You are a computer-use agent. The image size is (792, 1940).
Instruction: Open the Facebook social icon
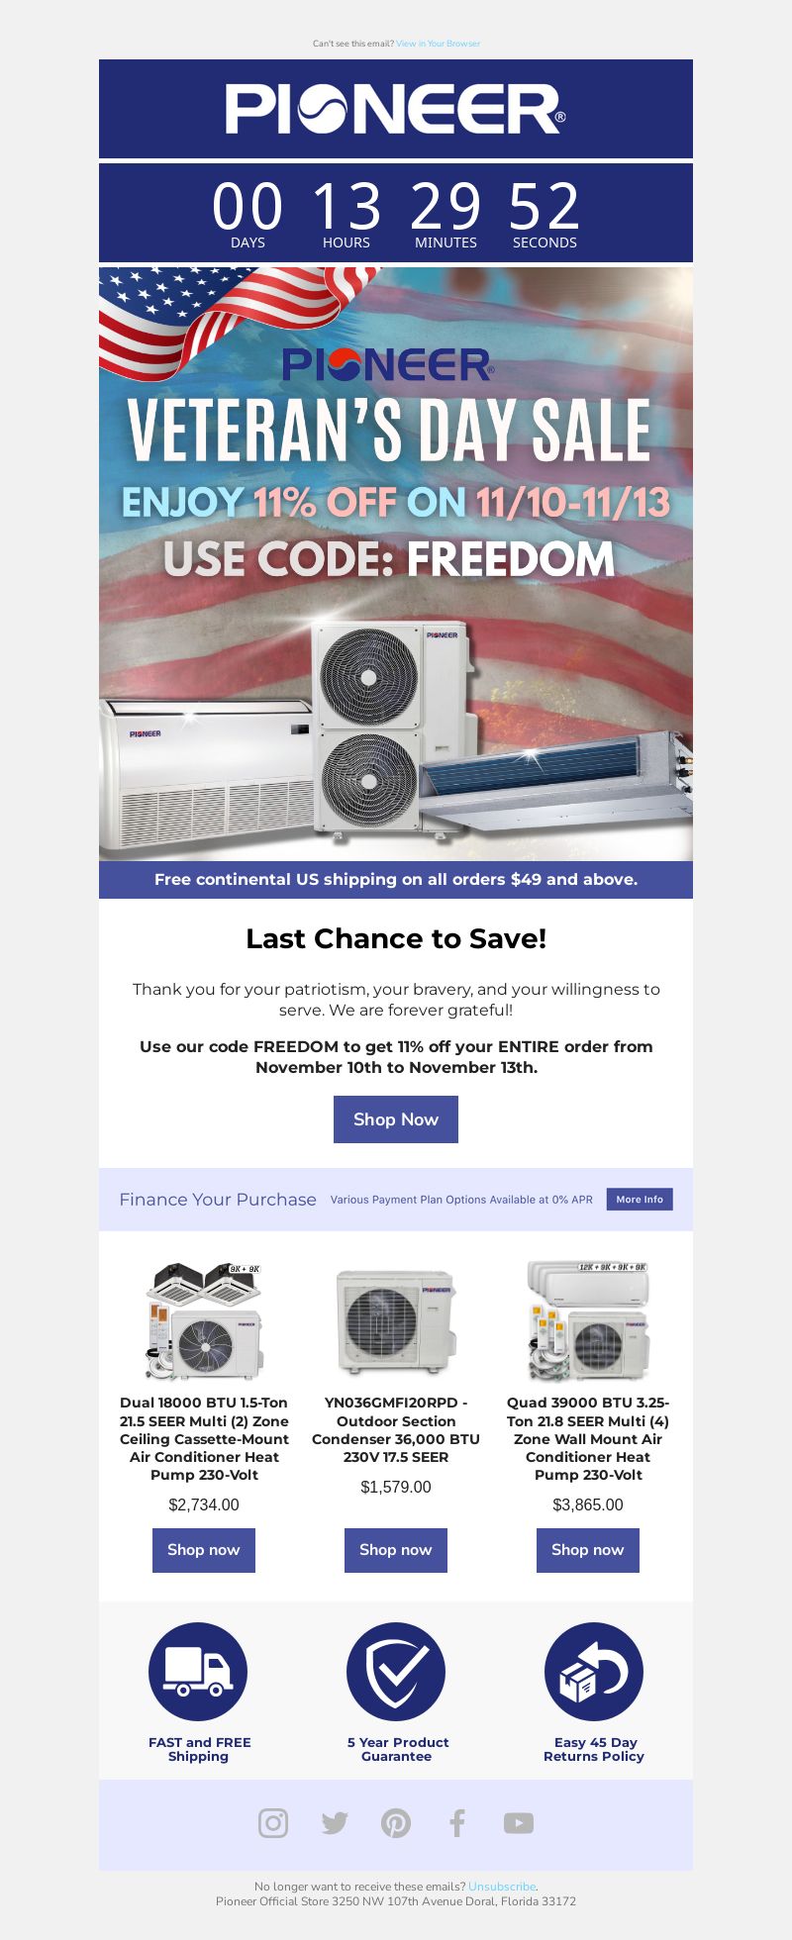(457, 1823)
